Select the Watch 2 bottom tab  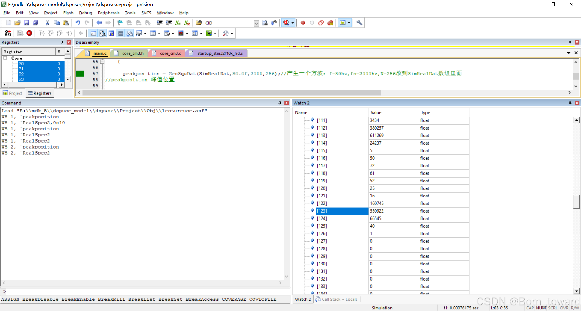pyautogui.click(x=303, y=299)
